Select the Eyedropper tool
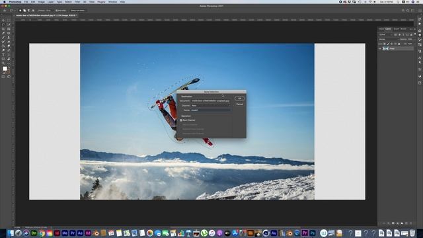Image resolution: width=423 pixels, height=238 pixels. pos(3,33)
